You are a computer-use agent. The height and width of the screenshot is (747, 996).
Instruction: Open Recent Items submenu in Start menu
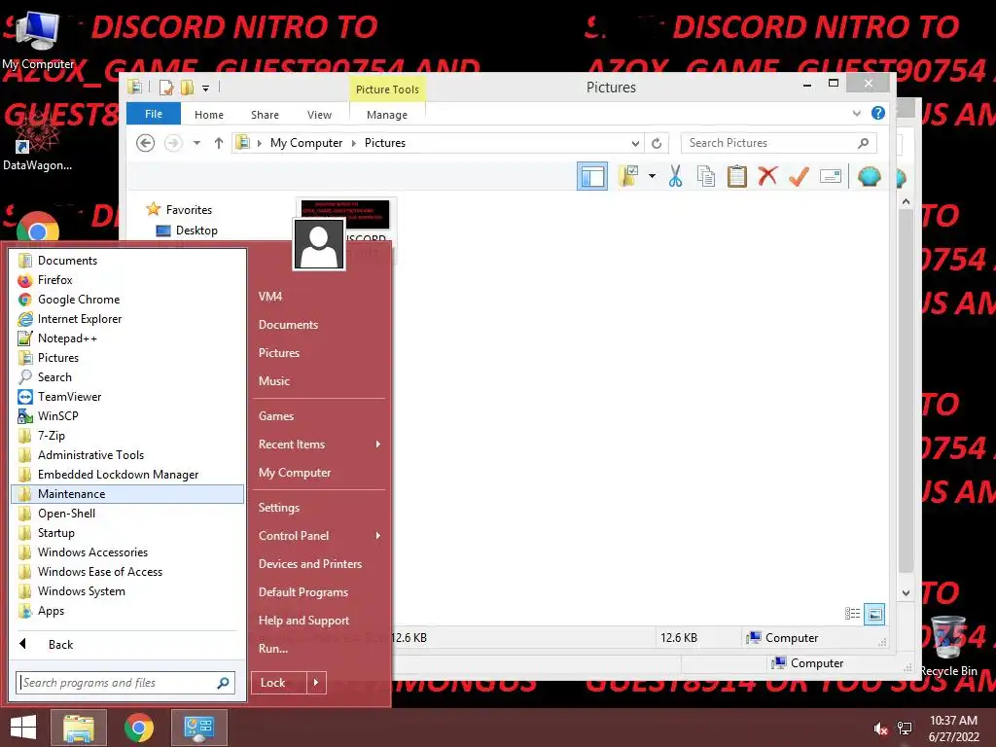[319, 445]
